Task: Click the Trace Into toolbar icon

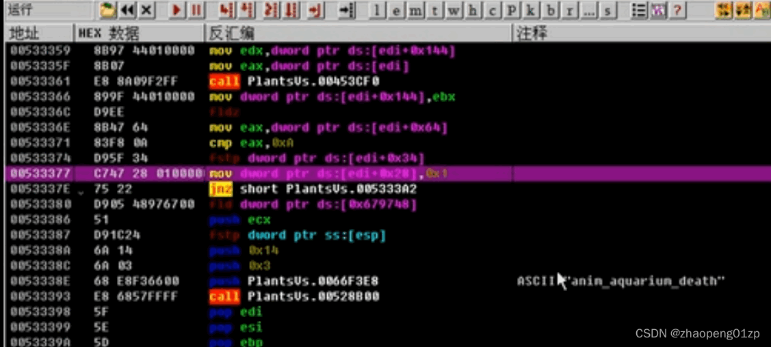Action: [271, 10]
